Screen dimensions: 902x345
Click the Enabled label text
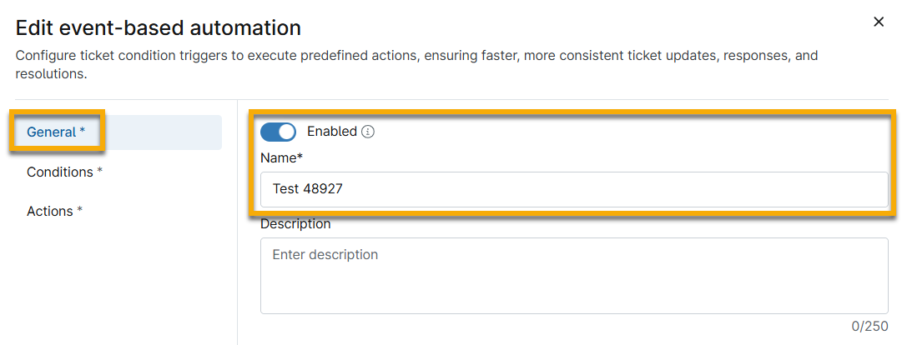(x=331, y=132)
